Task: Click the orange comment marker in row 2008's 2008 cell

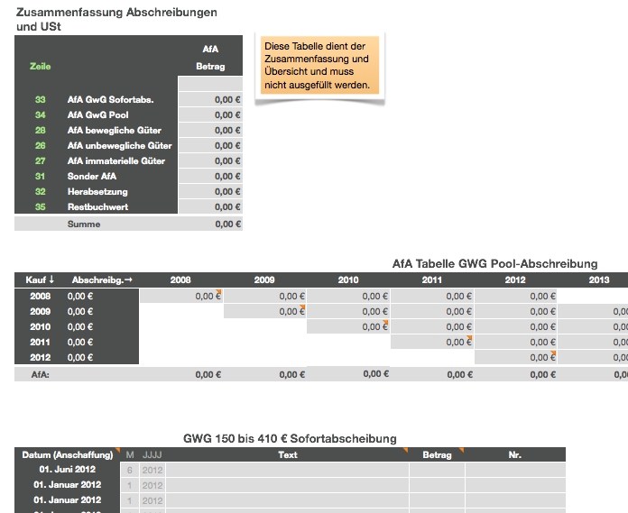Action: pos(219,291)
